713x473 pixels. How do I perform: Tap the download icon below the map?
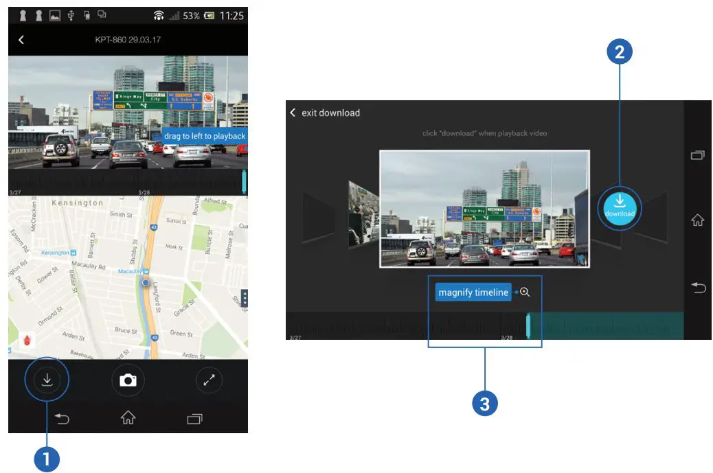click(47, 380)
